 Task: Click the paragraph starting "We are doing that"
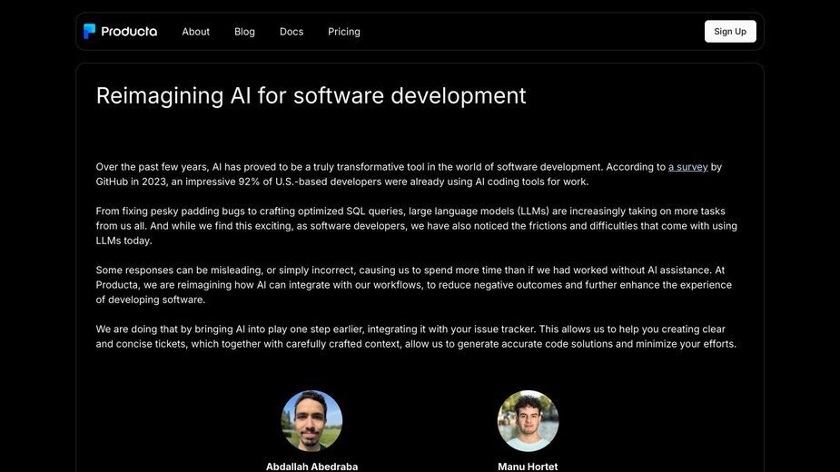point(416,337)
